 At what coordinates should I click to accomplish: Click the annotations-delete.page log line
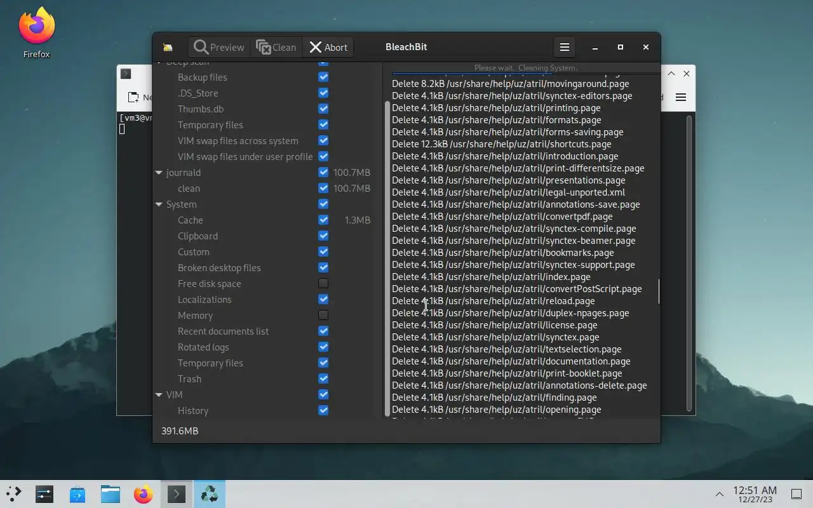coord(520,385)
